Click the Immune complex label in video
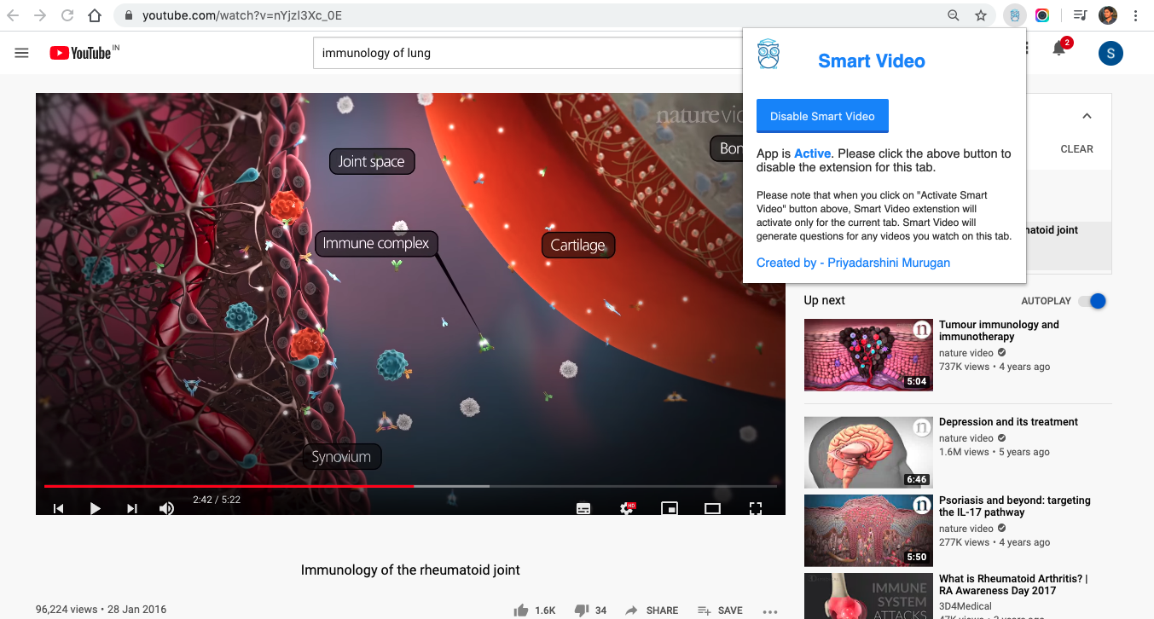1154x619 pixels. (x=376, y=244)
